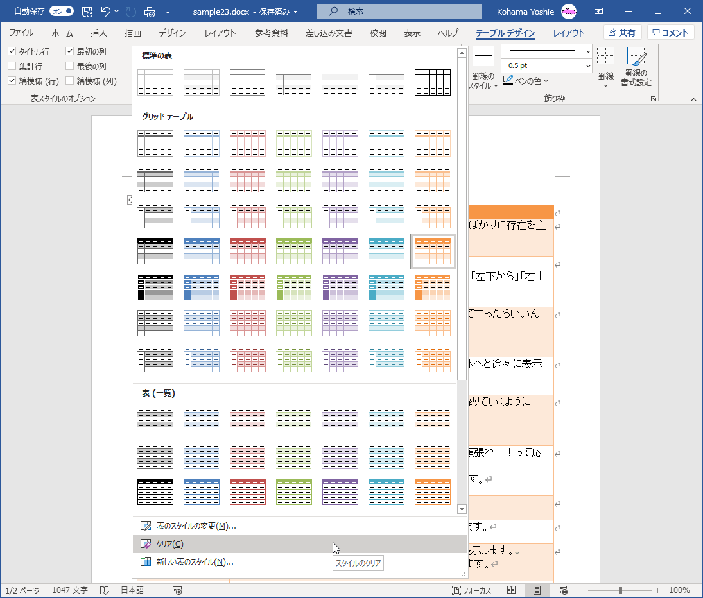Expand the 罫線 borders dropdown arrow

pos(605,85)
